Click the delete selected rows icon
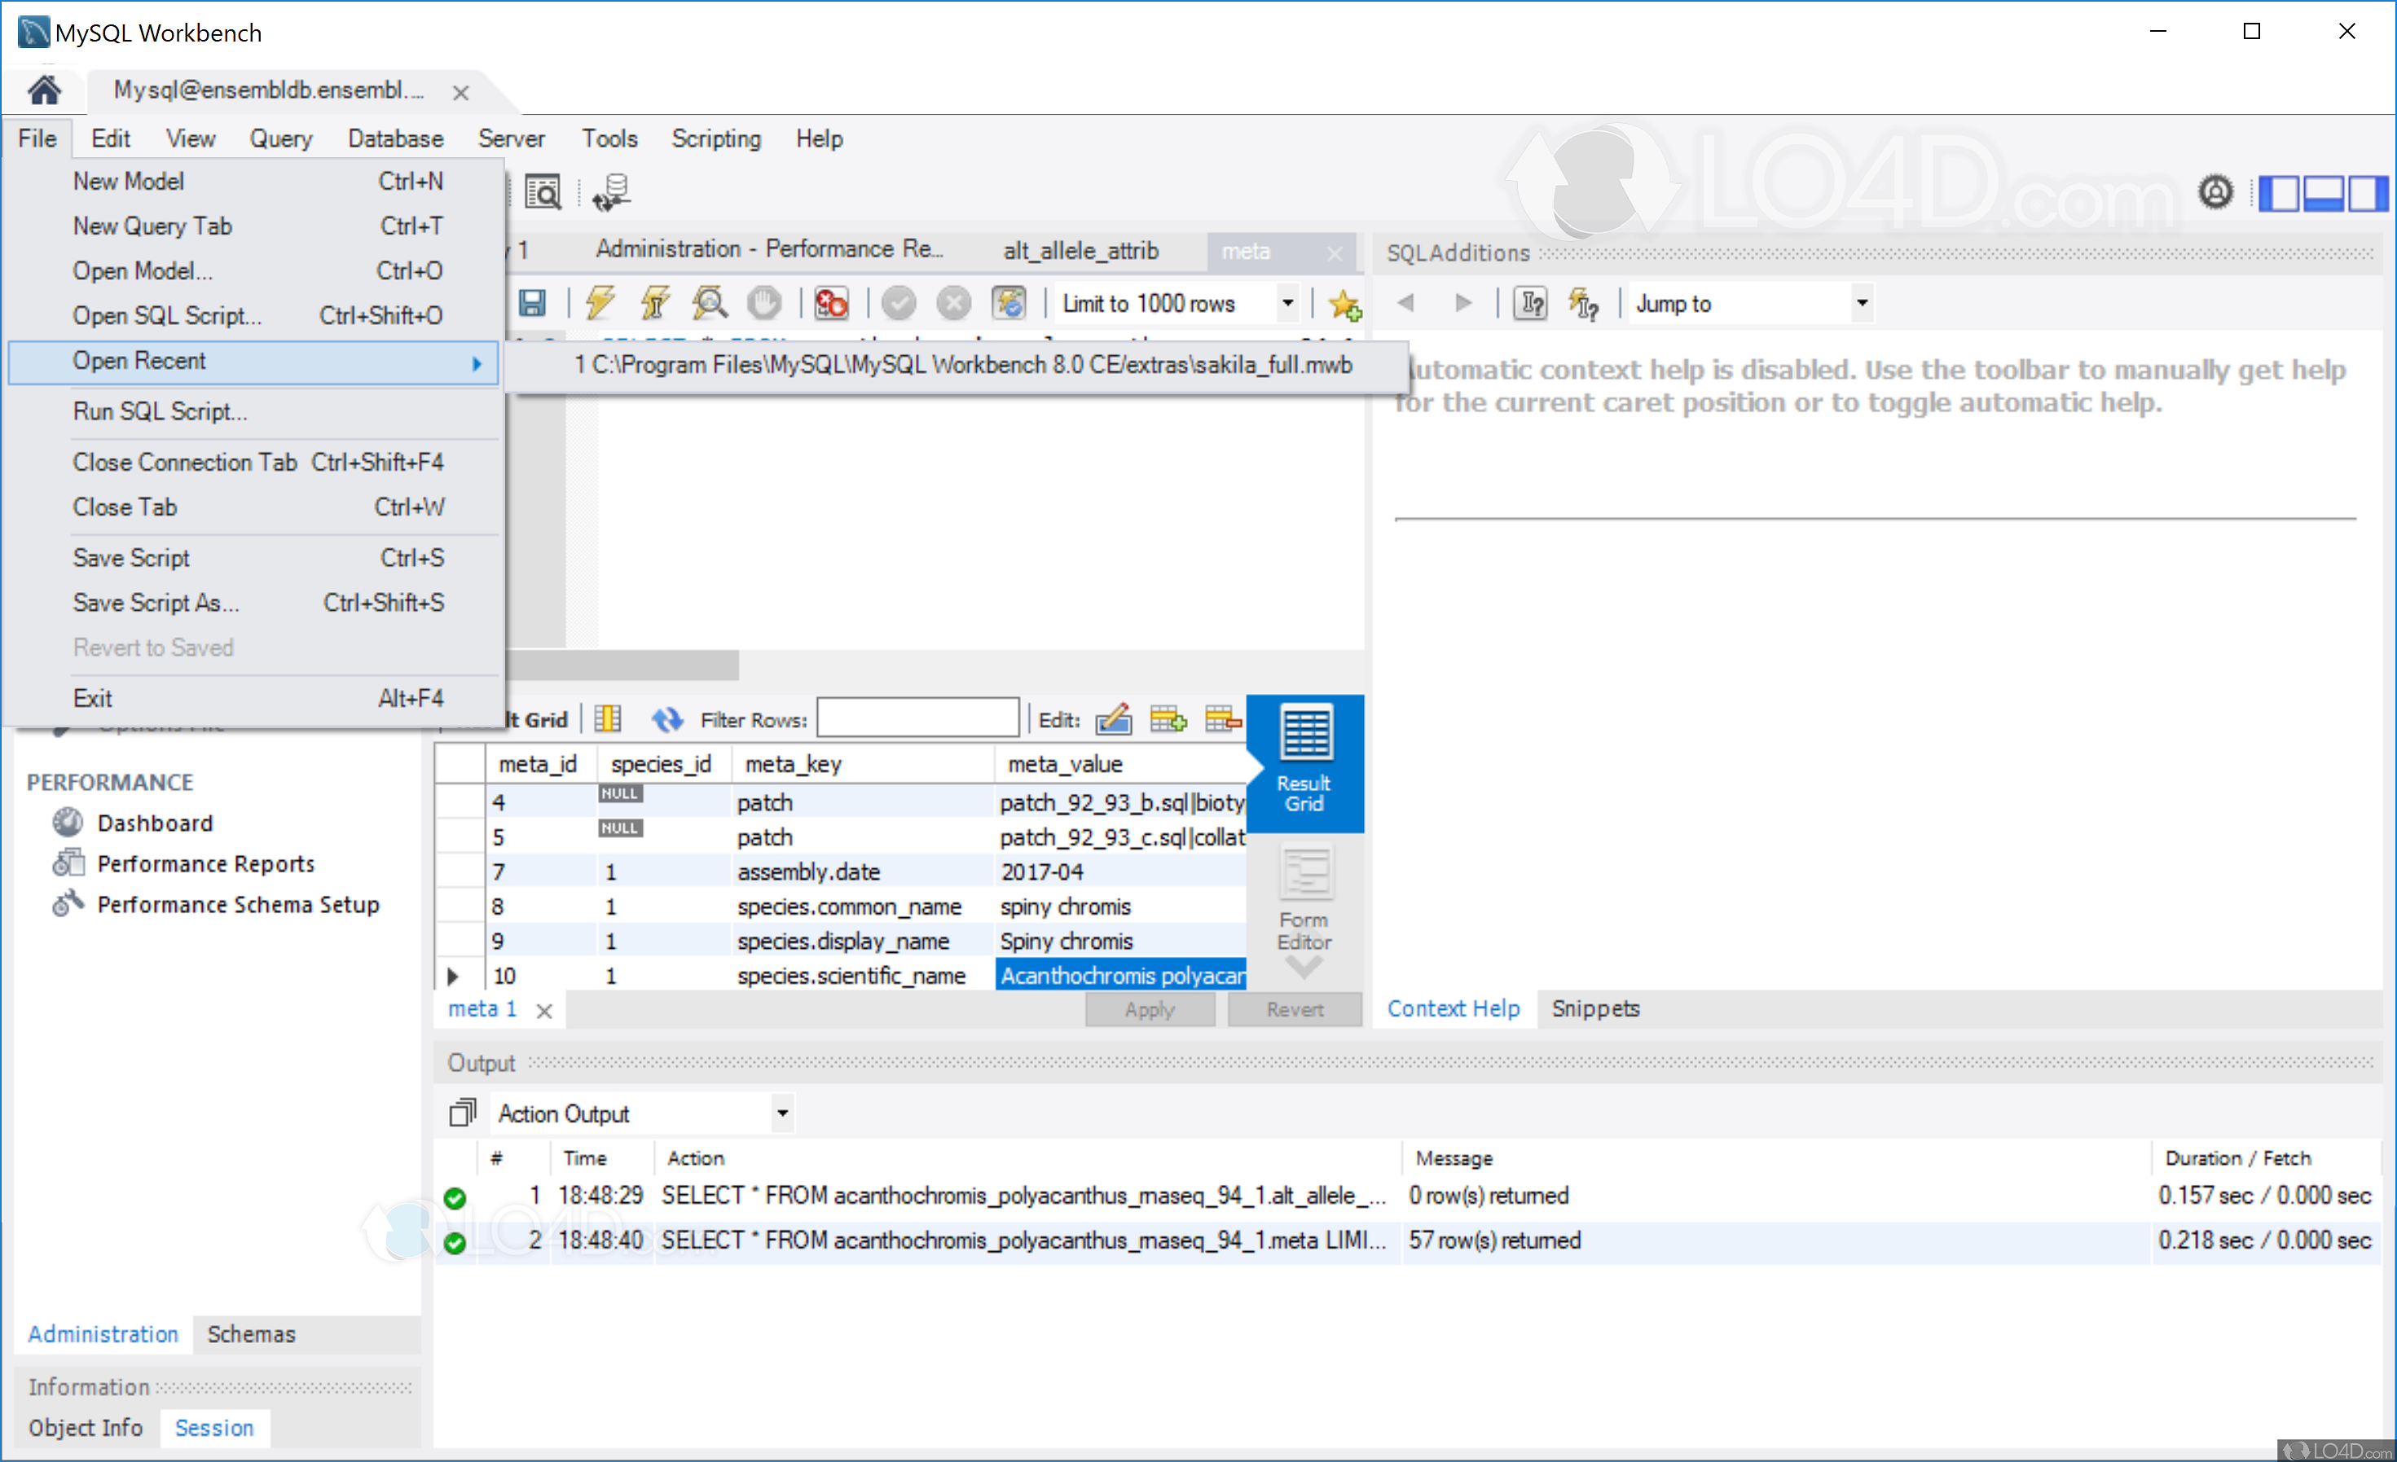Image resolution: width=2397 pixels, height=1462 pixels. (x=1223, y=719)
